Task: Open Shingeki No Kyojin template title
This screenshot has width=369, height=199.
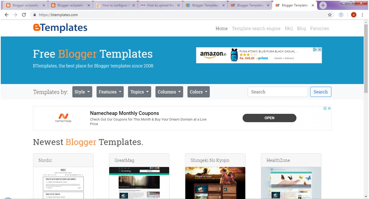Action: pos(210,160)
